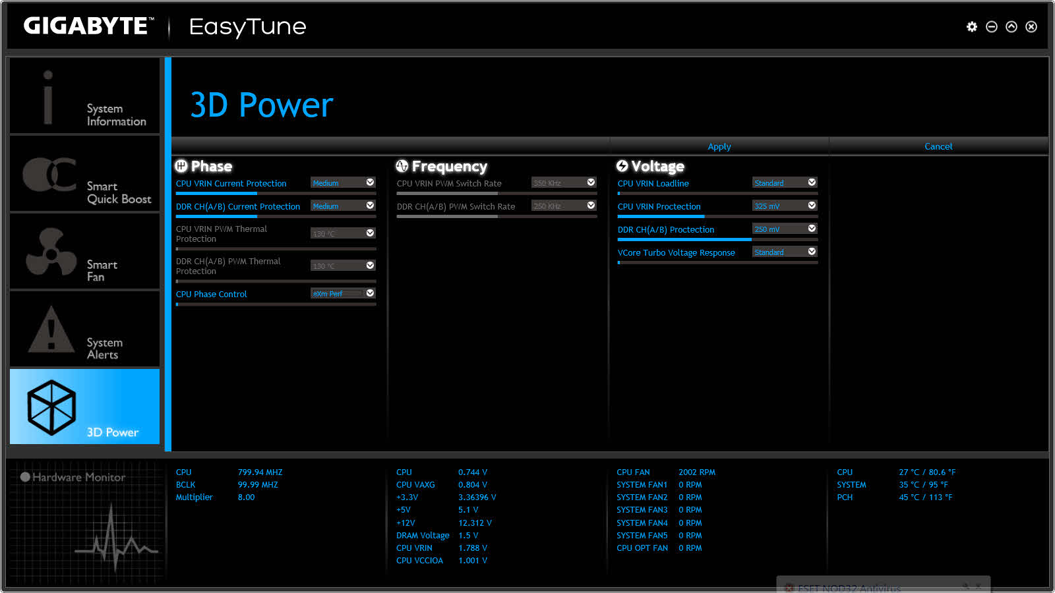The image size is (1055, 593).
Task: Click the CPU FAN 2002 RPM reading
Action: coord(697,472)
